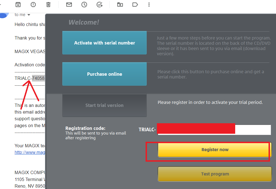This screenshot has height=189, width=276.
Task: Snooze the email with clock icon
Action: point(84,5)
